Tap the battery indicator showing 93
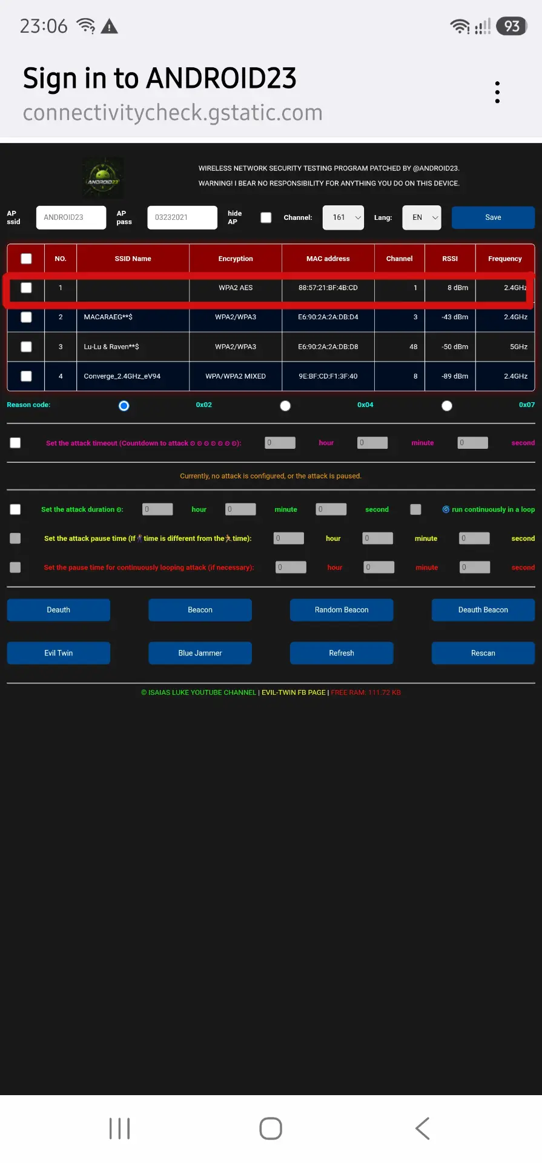Image resolution: width=542 pixels, height=1163 pixels. coord(512,26)
